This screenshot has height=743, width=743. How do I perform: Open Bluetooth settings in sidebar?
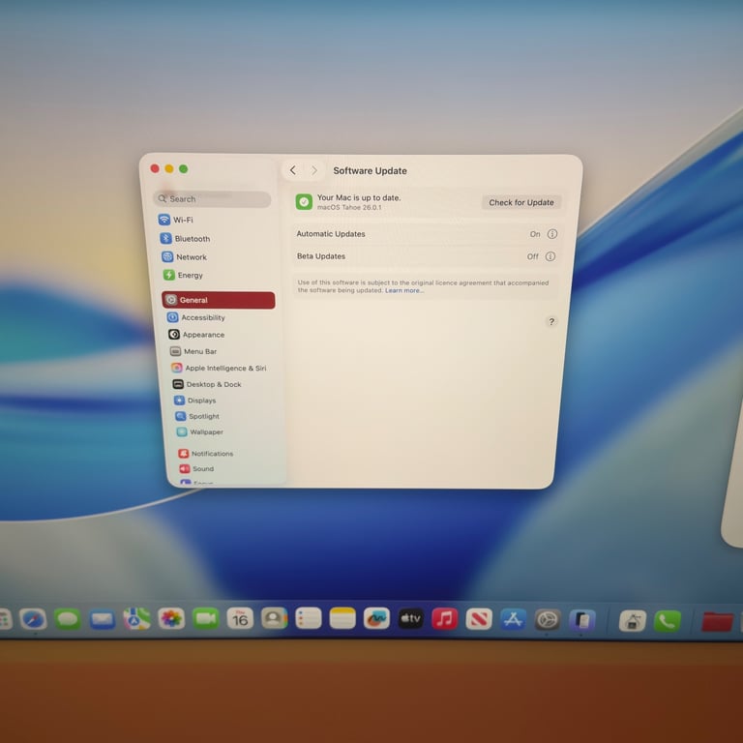click(x=185, y=238)
